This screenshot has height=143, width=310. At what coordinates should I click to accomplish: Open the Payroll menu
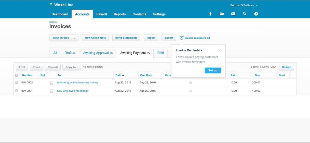101,14
